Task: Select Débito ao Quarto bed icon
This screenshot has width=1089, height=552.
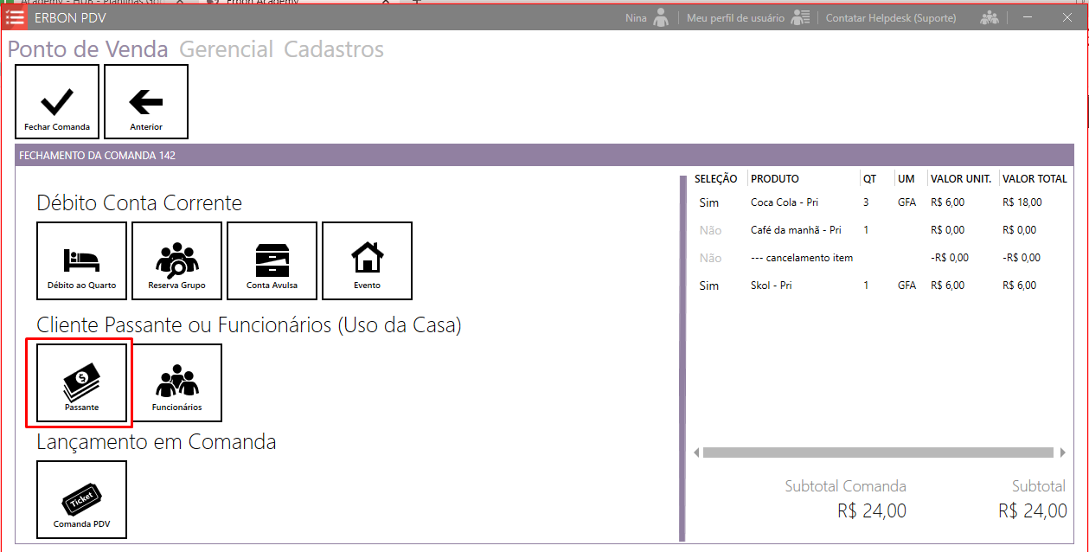Action: (x=81, y=260)
